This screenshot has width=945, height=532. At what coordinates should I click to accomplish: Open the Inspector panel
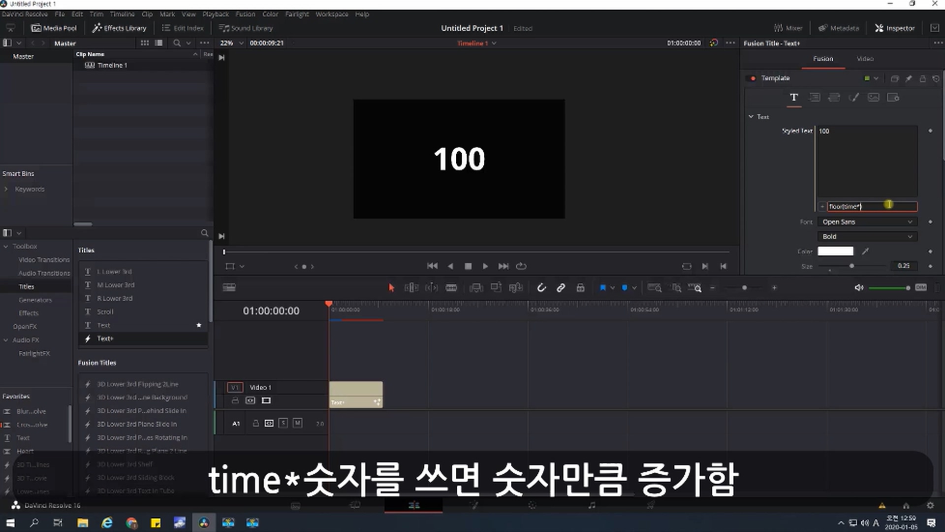(894, 28)
